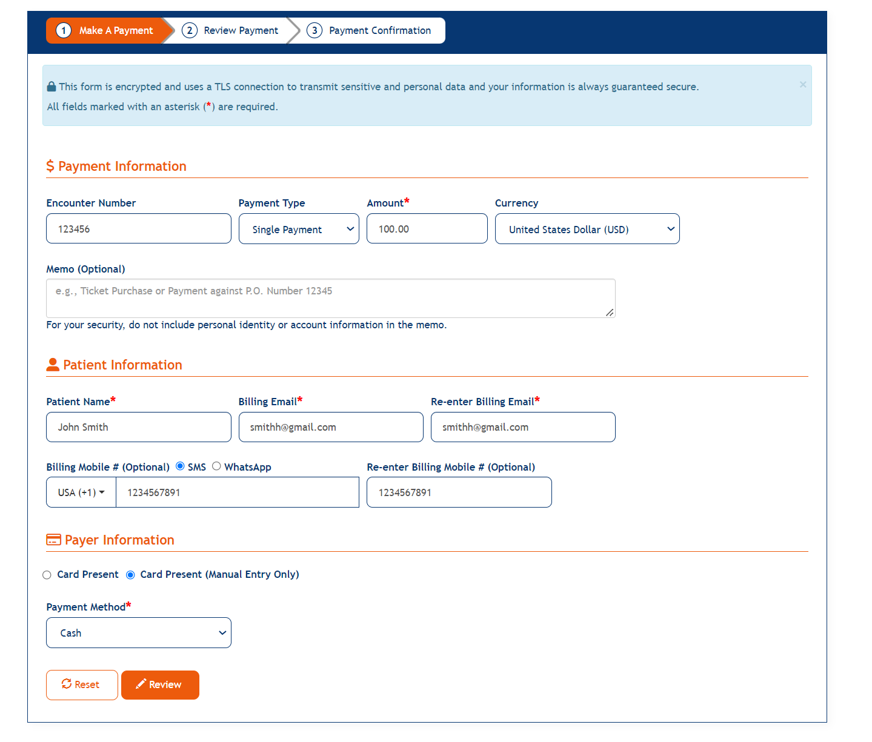872x742 pixels.
Task: Click the step 1 circle number icon
Action: click(x=64, y=30)
